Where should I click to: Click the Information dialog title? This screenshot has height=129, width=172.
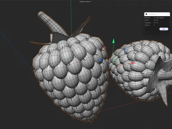[x=152, y=14]
